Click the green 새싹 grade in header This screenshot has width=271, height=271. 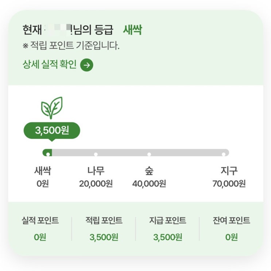132,30
